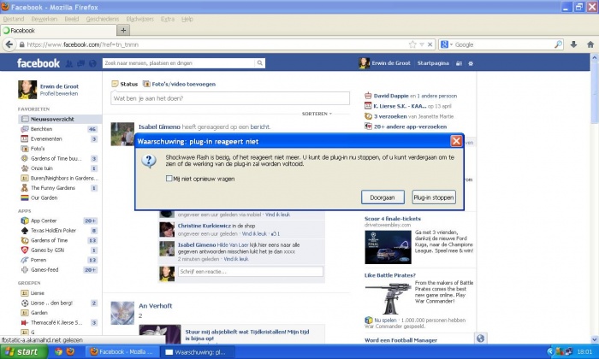Open the URL history dropdown arrow

(422, 44)
